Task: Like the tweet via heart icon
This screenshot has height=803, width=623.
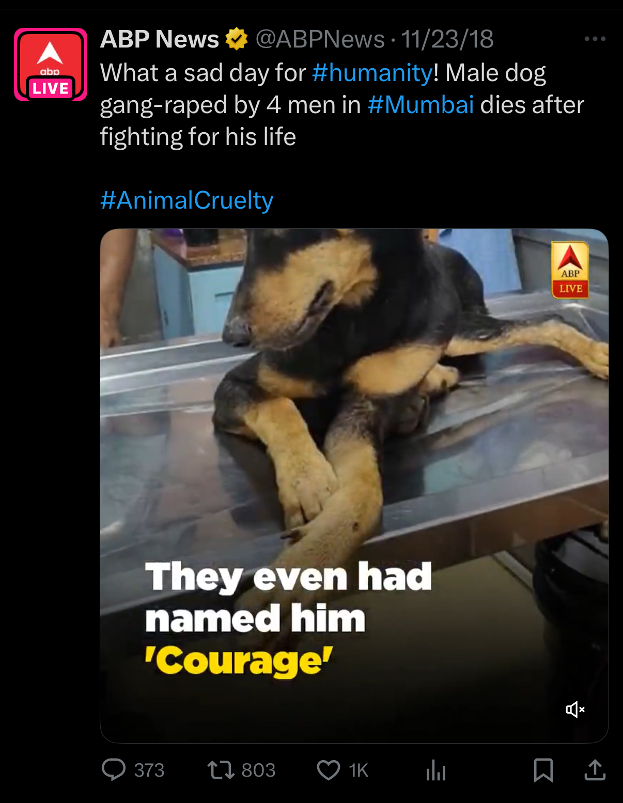Action: click(329, 770)
